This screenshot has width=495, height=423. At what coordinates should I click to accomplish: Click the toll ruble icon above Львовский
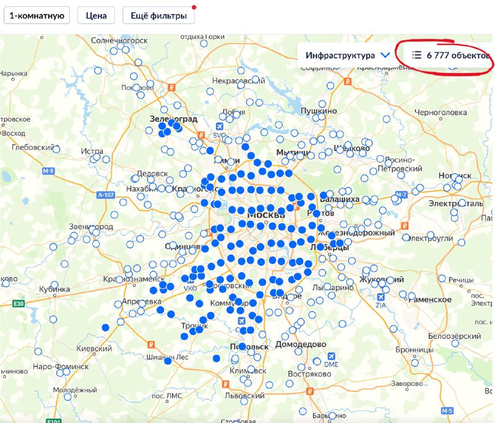click(225, 384)
